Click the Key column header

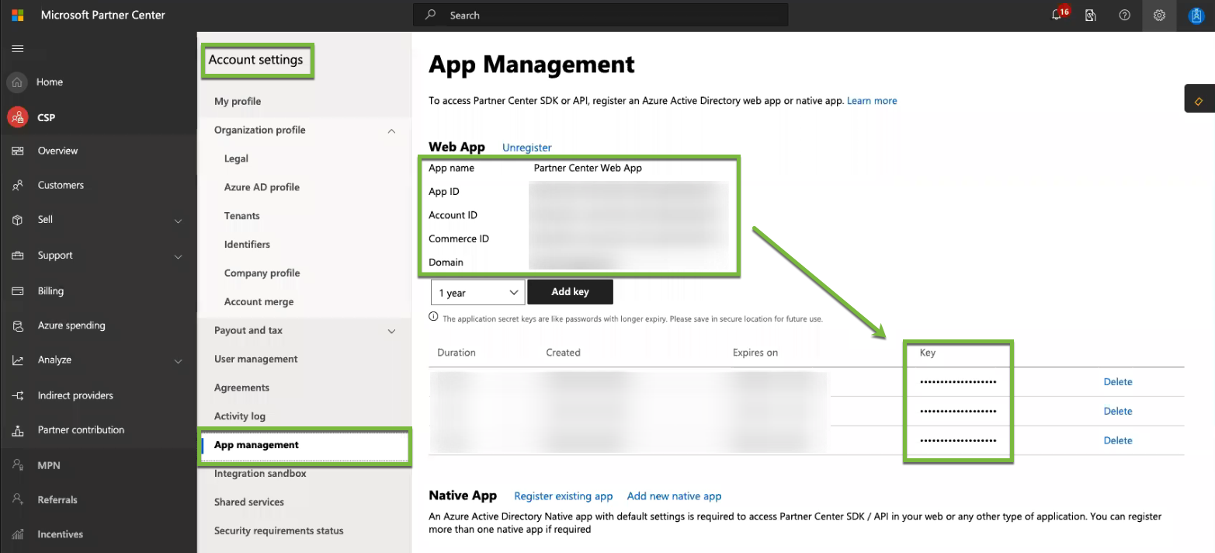928,353
